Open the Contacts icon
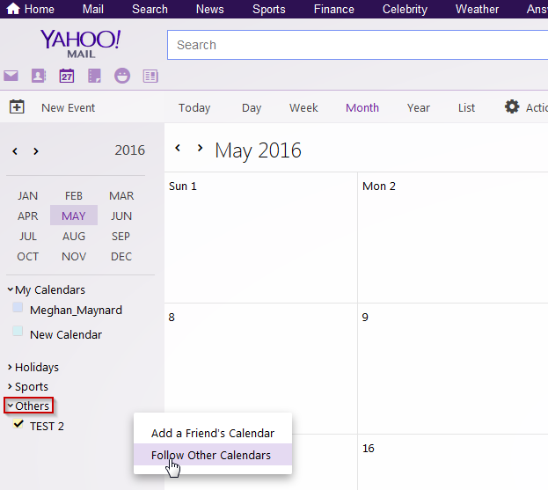Viewport: 548px width, 490px height. (x=39, y=76)
